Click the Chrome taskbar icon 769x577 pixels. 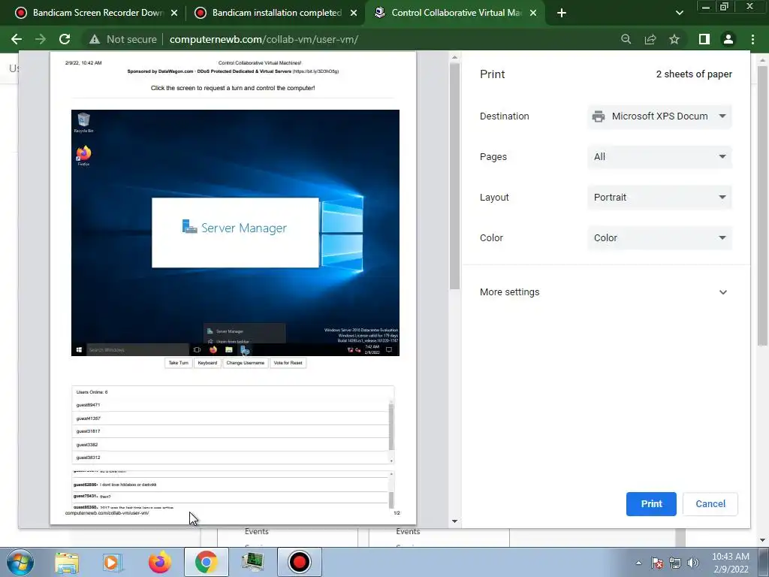(x=206, y=562)
